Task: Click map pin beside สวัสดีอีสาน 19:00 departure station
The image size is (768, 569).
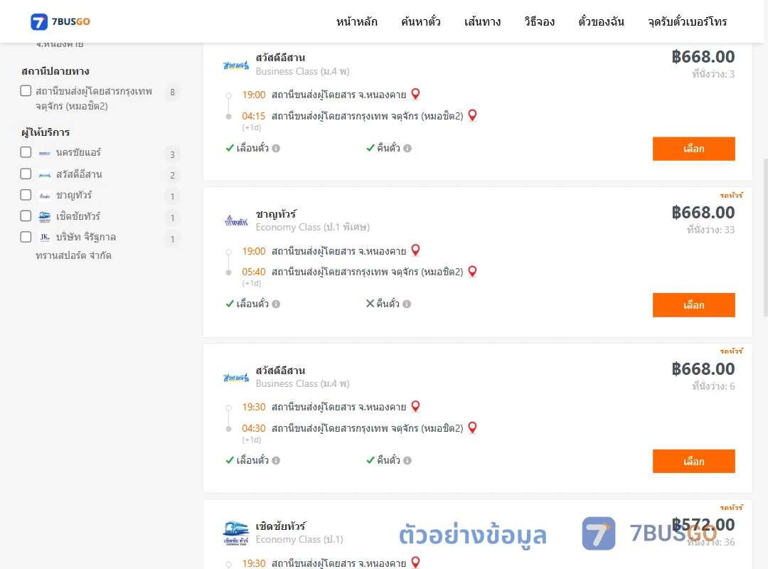Action: (415, 94)
